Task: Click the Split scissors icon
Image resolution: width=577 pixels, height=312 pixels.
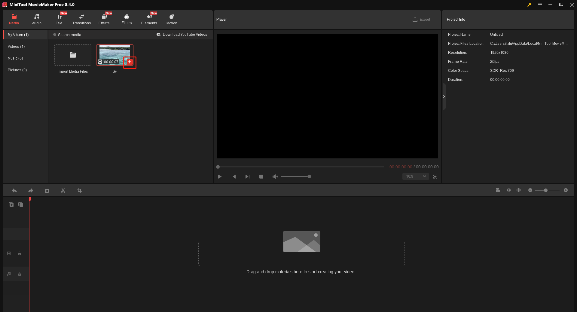Action: (x=63, y=190)
